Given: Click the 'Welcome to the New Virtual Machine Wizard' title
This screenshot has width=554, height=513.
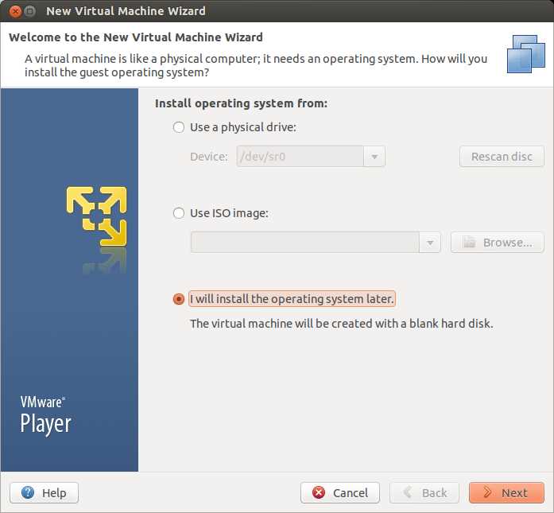Looking at the screenshot, I should [136, 37].
